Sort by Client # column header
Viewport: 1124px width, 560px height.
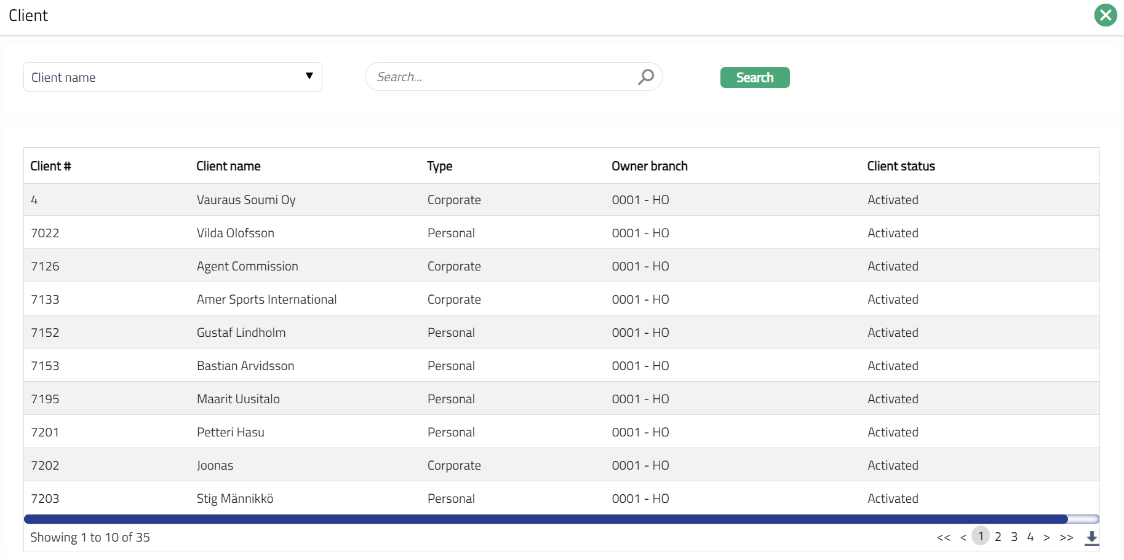click(50, 166)
